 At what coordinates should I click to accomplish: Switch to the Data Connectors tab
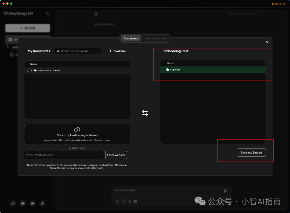coord(156,39)
